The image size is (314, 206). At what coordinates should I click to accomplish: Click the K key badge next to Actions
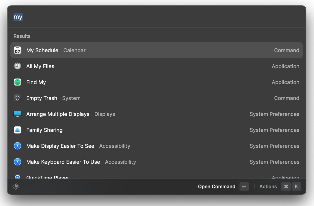pos(296,187)
